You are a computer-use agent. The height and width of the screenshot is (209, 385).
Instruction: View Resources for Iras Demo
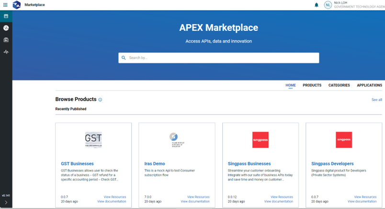[x=198, y=197]
